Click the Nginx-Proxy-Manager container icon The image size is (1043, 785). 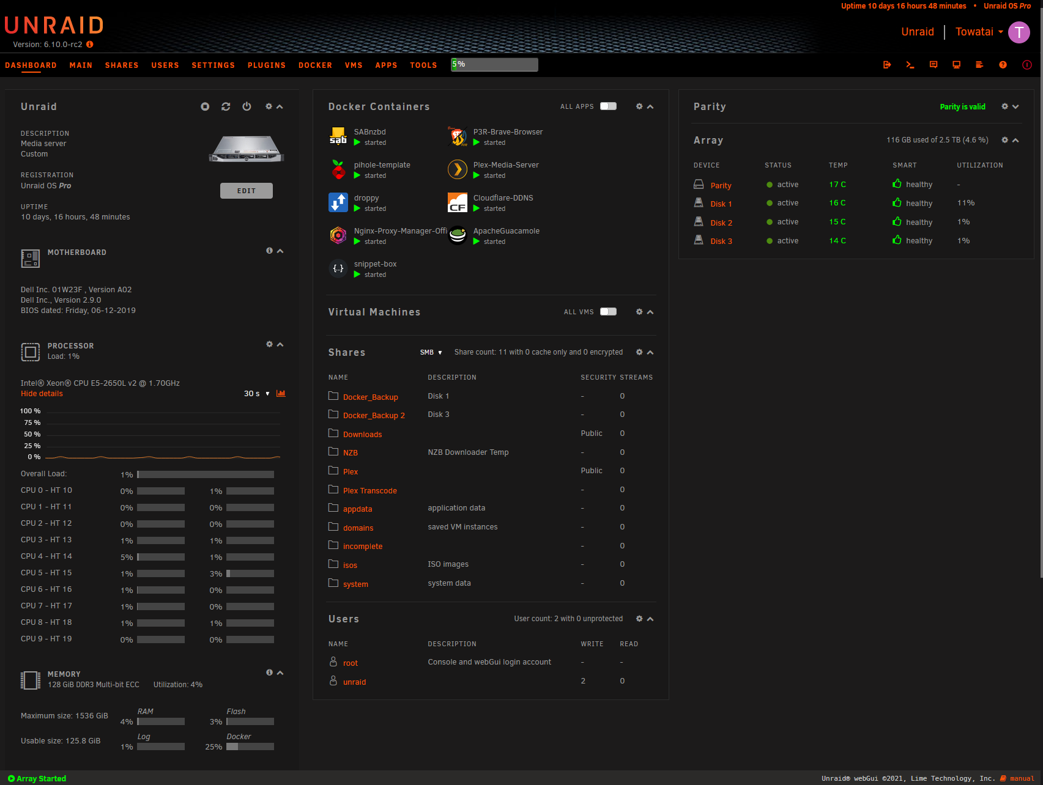pyautogui.click(x=338, y=235)
